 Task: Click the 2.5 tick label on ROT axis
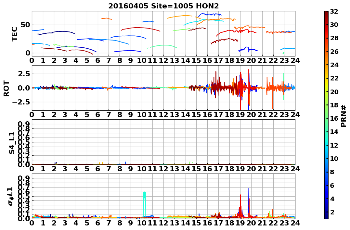pyautogui.click(x=24, y=74)
